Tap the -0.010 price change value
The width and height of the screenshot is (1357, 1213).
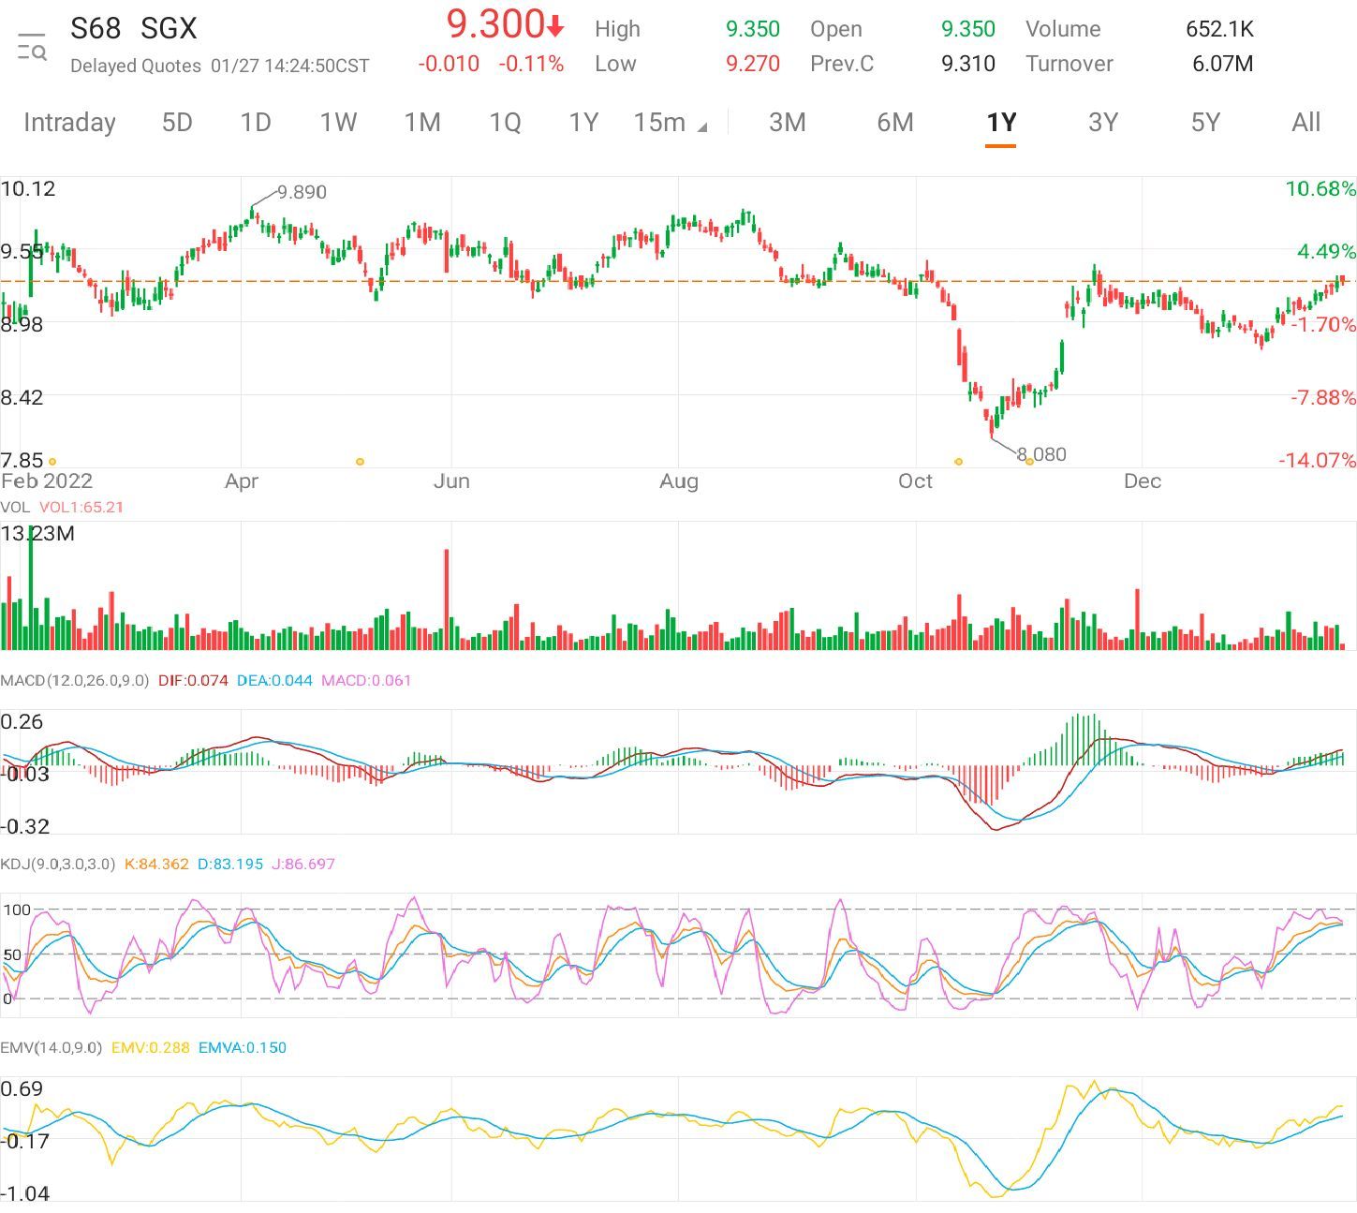(x=449, y=64)
